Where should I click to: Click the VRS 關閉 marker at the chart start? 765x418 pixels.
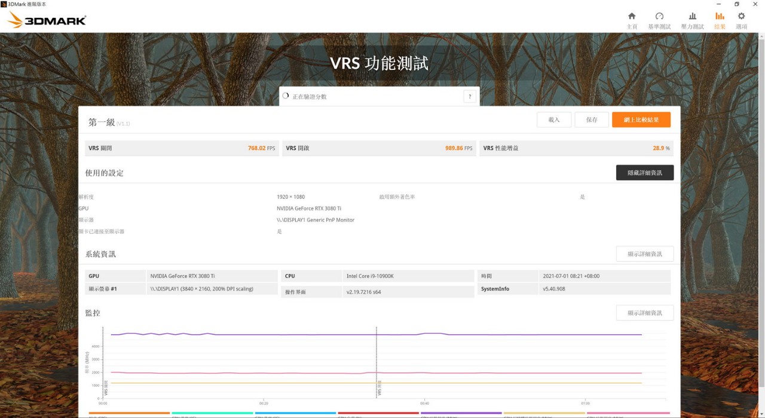point(106,388)
